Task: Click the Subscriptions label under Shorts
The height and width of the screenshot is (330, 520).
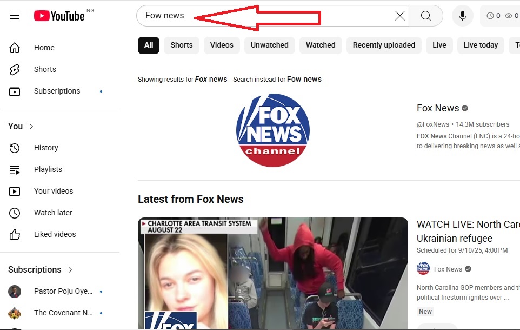Action: pyautogui.click(x=57, y=91)
